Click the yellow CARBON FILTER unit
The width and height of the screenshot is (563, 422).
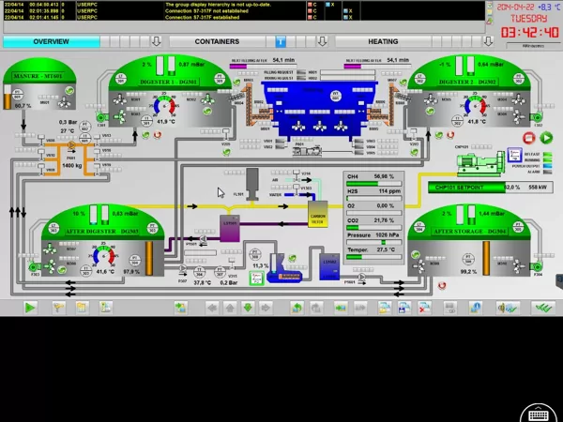318,214
